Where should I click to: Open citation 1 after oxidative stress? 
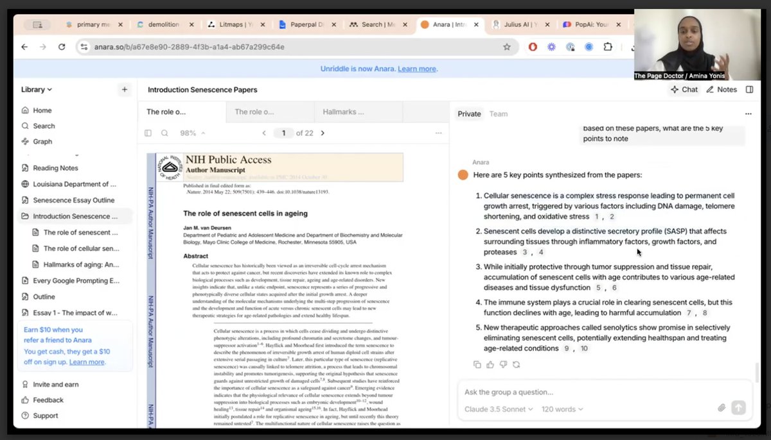[x=597, y=217]
